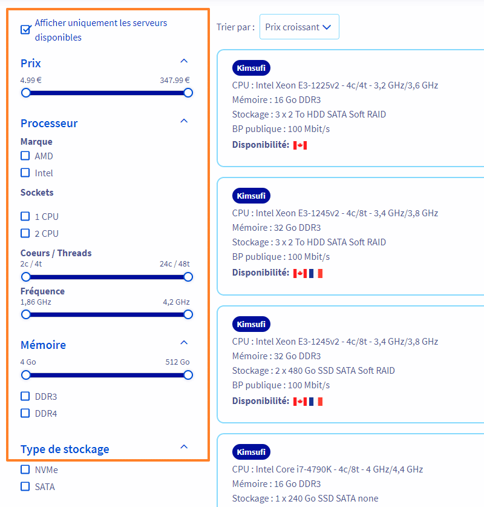Image resolution: width=484 pixels, height=507 pixels.
Task: Collapse the Type de stockage section
Action: pyautogui.click(x=185, y=447)
